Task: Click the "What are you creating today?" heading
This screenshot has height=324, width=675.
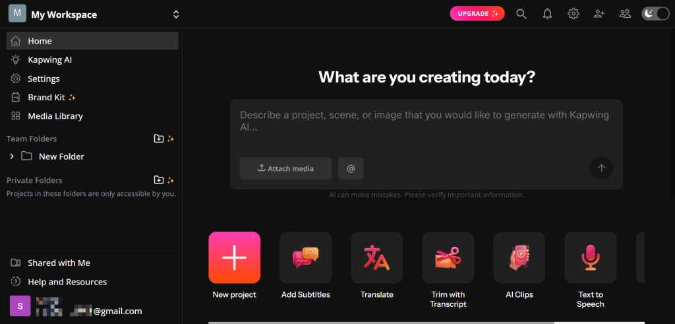Action: (x=426, y=77)
